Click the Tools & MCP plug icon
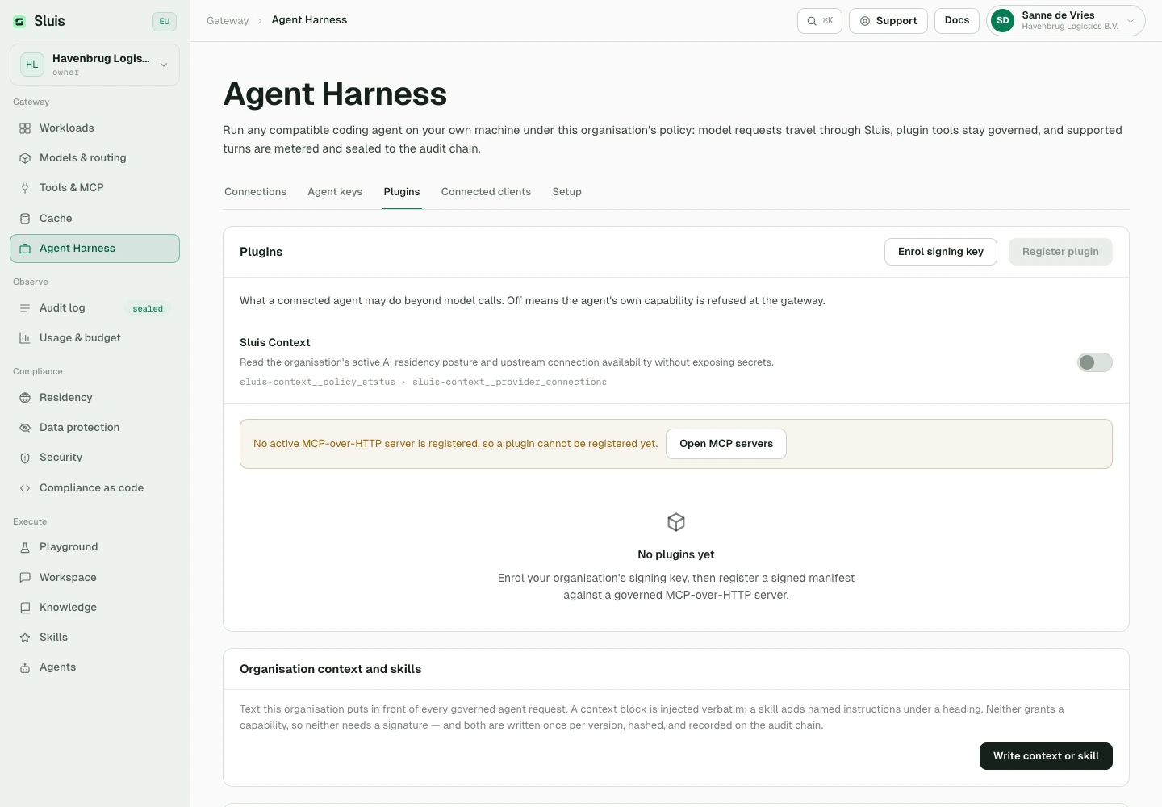 click(x=25, y=188)
